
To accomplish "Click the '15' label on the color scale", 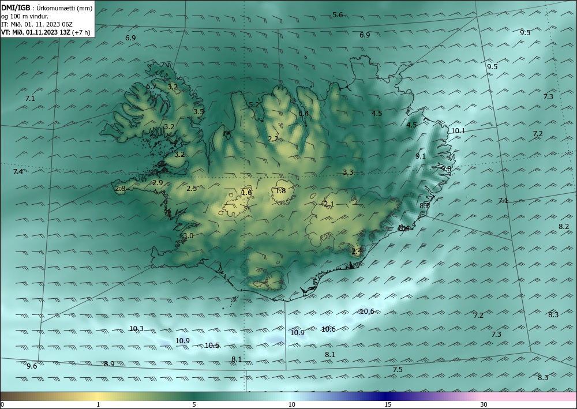I will 388,405.
